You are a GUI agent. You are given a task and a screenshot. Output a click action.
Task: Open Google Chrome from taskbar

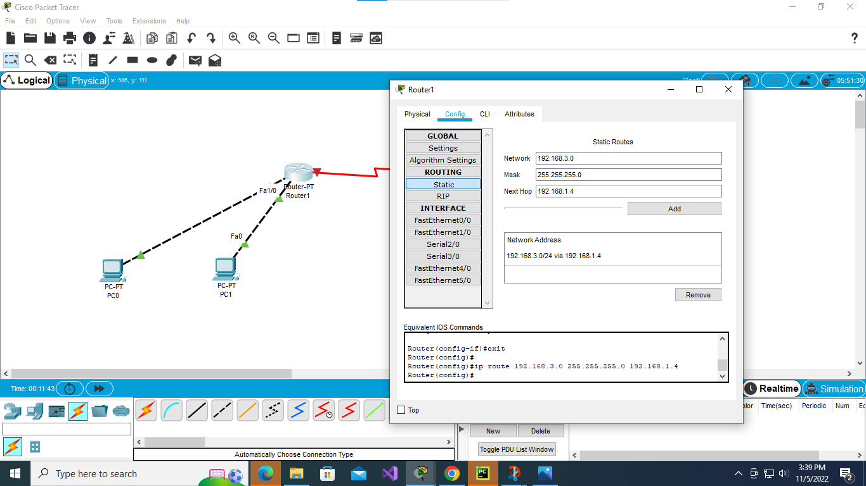451,473
